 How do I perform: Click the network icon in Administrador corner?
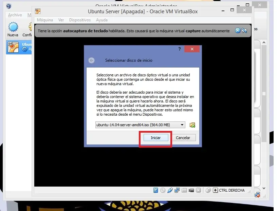pos(257,195)
